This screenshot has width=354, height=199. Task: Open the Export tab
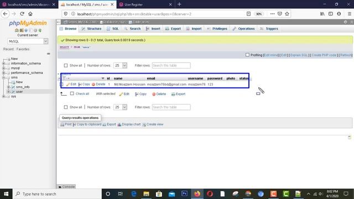tap(173, 29)
